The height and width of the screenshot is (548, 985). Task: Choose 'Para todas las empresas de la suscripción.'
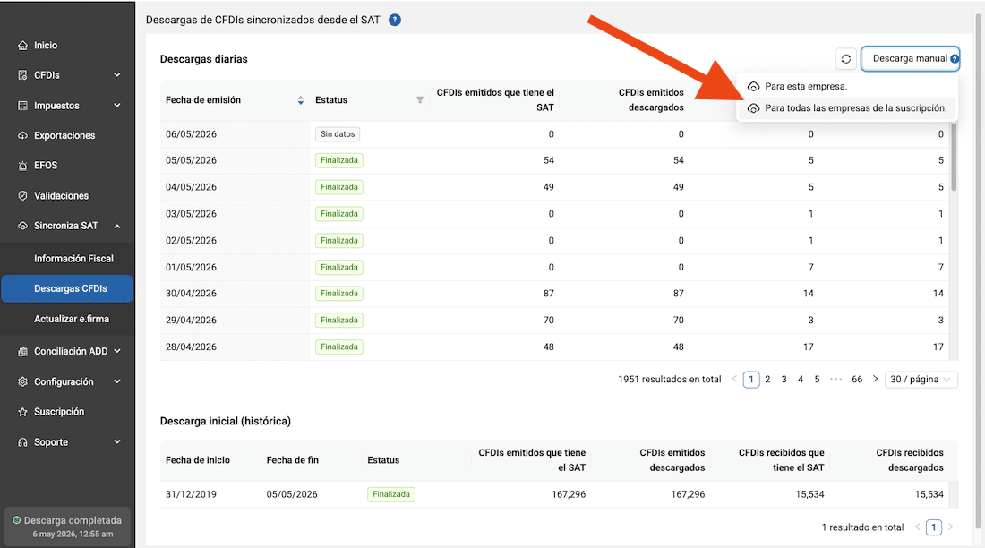[x=847, y=108]
